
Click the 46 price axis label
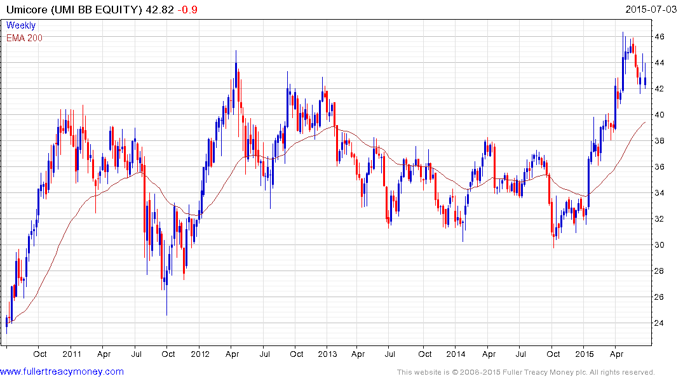659,37
